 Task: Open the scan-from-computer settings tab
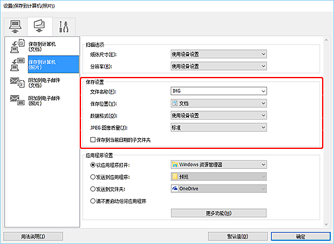pos(15,26)
